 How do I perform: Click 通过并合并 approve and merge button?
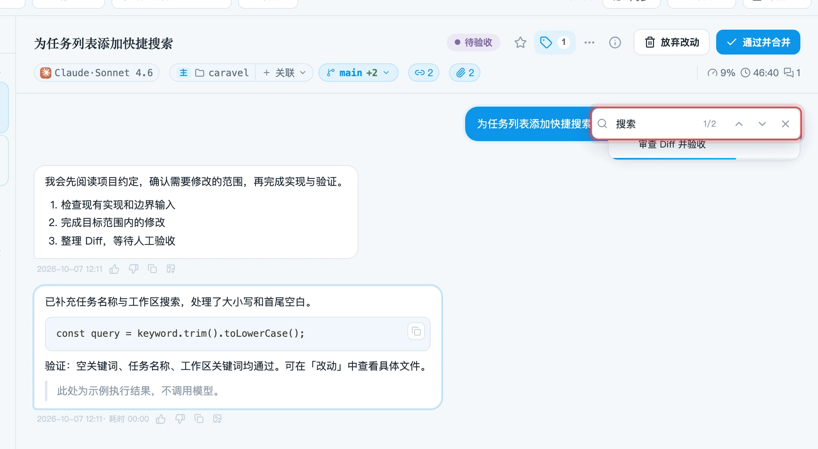coord(758,42)
